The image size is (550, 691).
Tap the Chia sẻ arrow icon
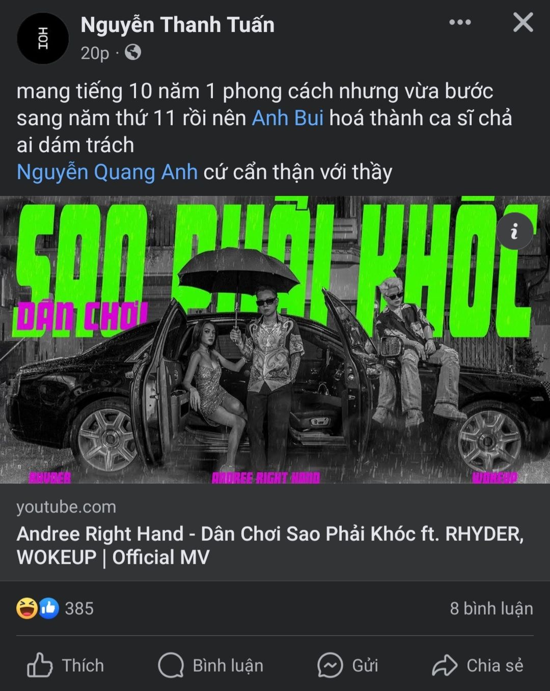point(445,665)
